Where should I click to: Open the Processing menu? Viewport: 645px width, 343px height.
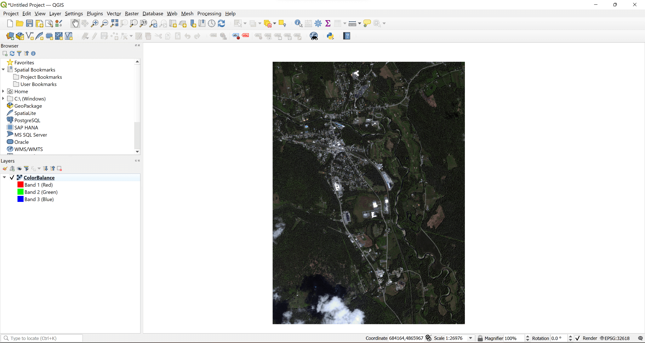[x=209, y=14]
